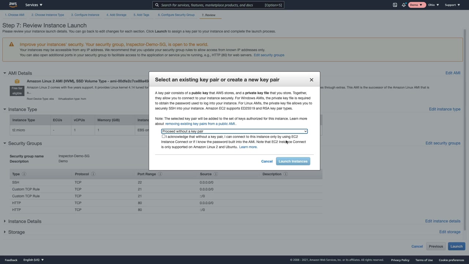Collapse the AMI Details section
The width and height of the screenshot is (469, 264).
click(x=5, y=73)
